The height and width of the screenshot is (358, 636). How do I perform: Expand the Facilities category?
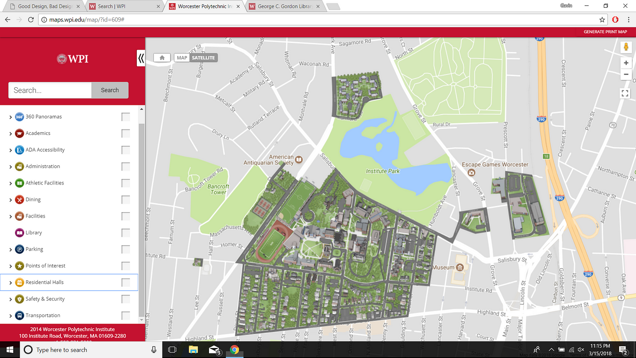[x=10, y=217]
